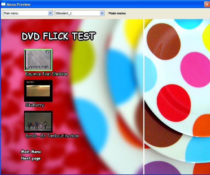Click the Main menu combo box field
This screenshot has height=175, width=210.
tap(28, 13)
